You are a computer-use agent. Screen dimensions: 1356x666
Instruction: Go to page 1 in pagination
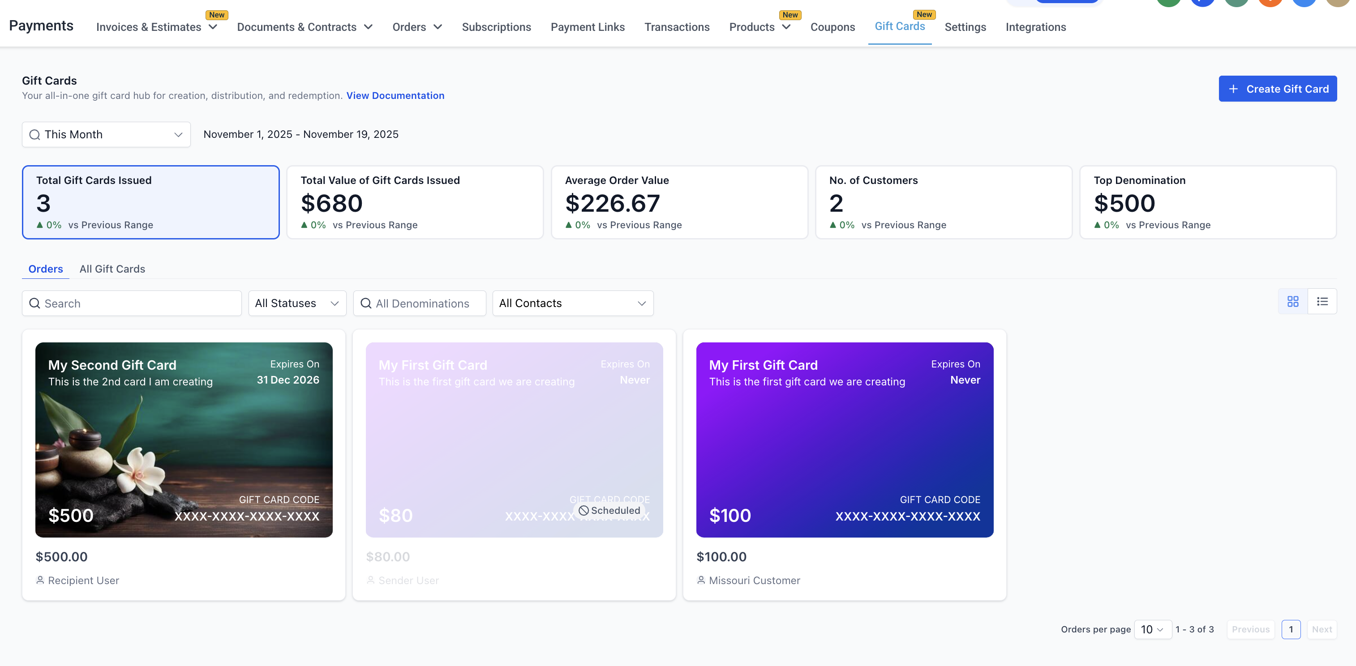[1290, 630]
